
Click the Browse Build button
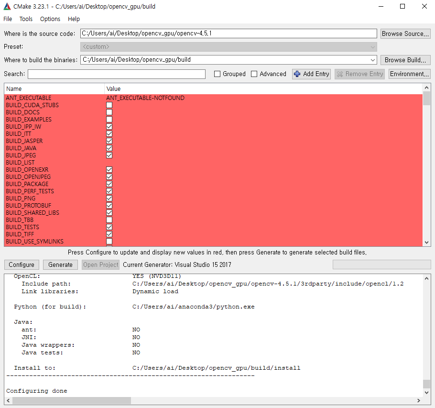tap(405, 60)
